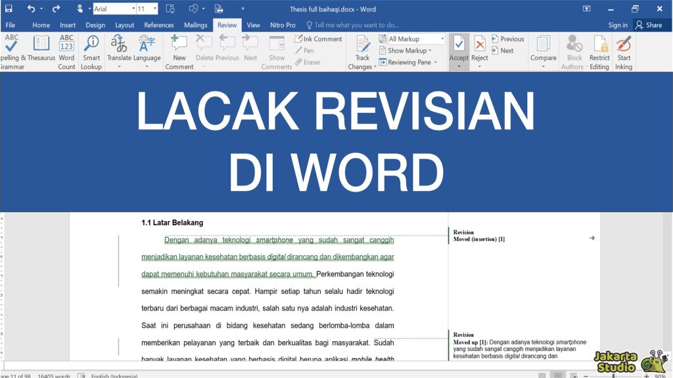Jump to Next tracked change
The width and height of the screenshot is (673, 378).
point(503,51)
